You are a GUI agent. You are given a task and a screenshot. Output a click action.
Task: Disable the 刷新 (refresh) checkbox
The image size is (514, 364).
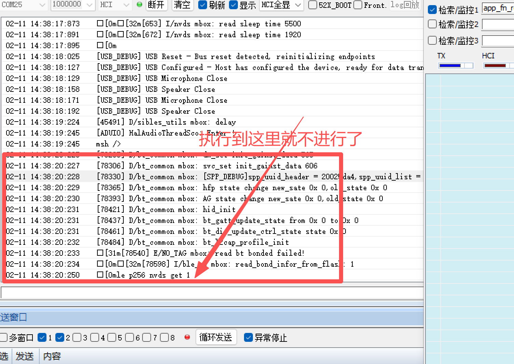click(203, 5)
